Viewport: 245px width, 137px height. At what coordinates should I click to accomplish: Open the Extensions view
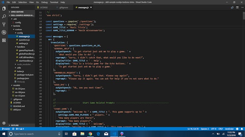[x=4, y=40]
